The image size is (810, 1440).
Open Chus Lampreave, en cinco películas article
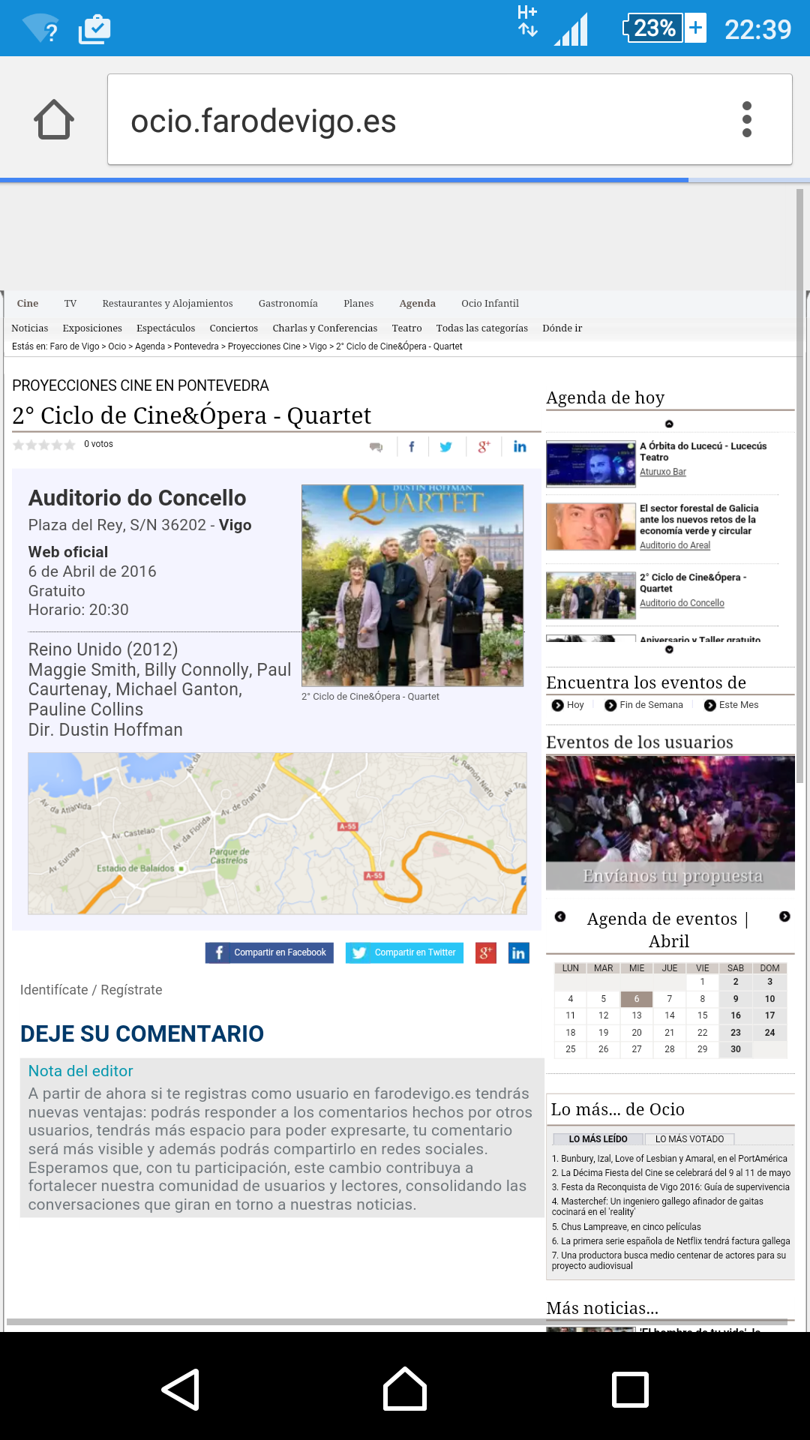[x=626, y=1227]
